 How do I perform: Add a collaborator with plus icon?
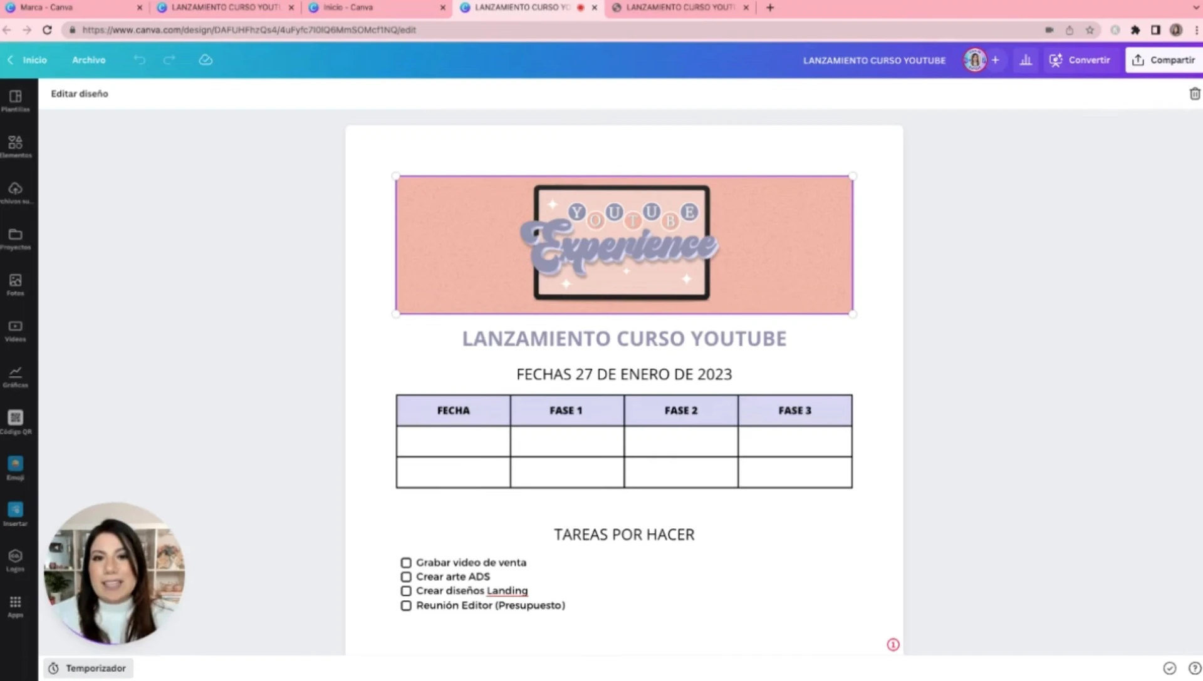996,60
